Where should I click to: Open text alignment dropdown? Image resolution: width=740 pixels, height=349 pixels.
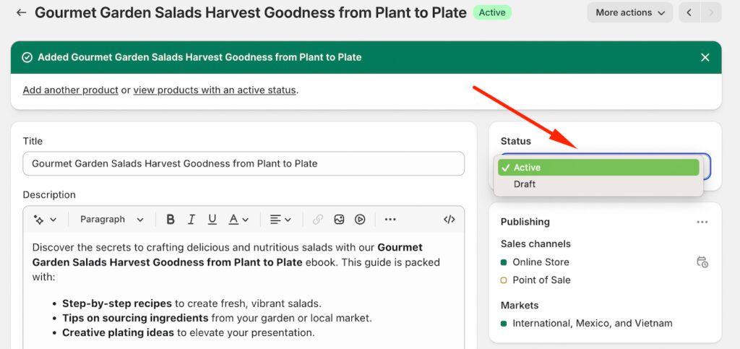click(280, 219)
